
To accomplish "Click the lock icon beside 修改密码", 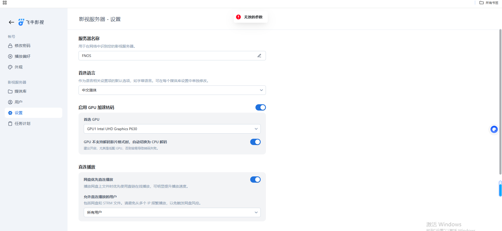I will (10, 46).
